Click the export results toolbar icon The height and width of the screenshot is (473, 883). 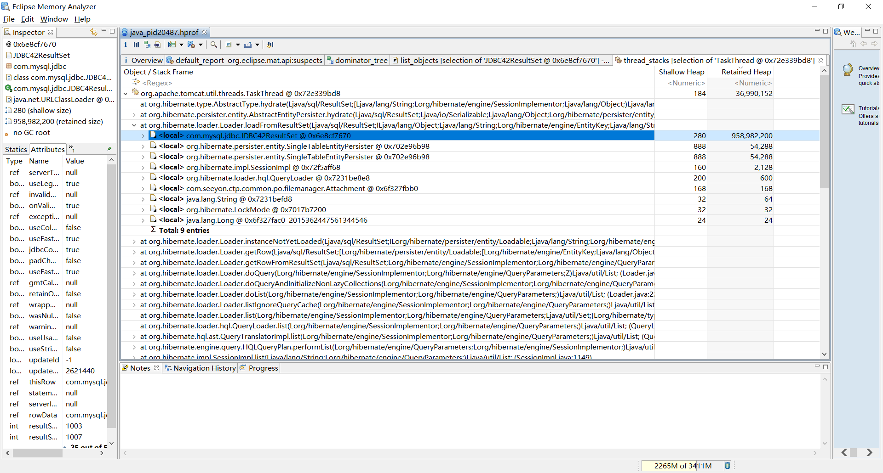click(x=248, y=45)
